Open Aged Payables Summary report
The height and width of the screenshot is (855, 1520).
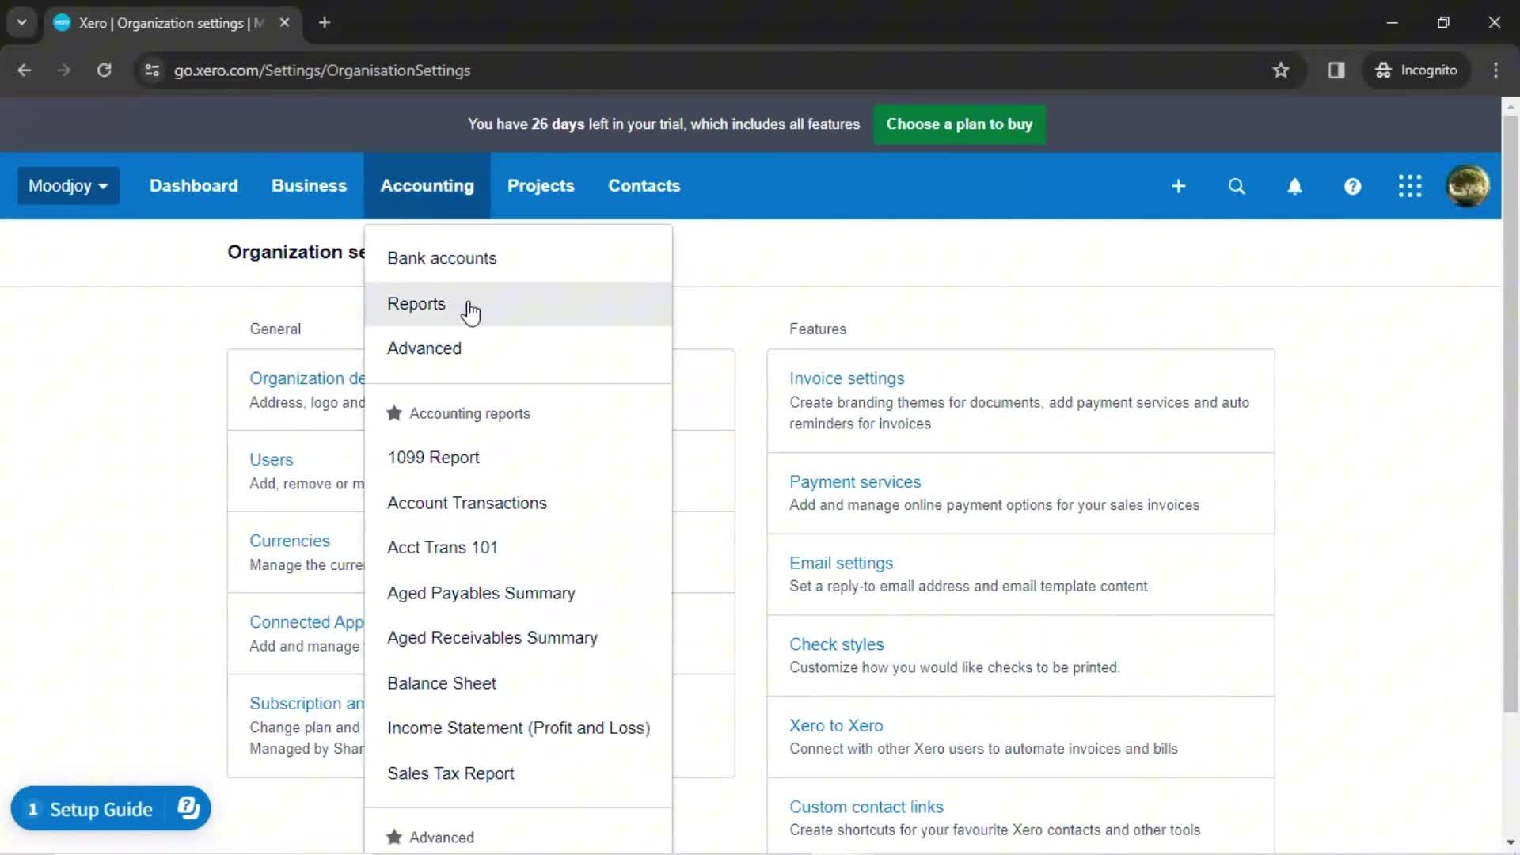pyautogui.click(x=518, y=594)
